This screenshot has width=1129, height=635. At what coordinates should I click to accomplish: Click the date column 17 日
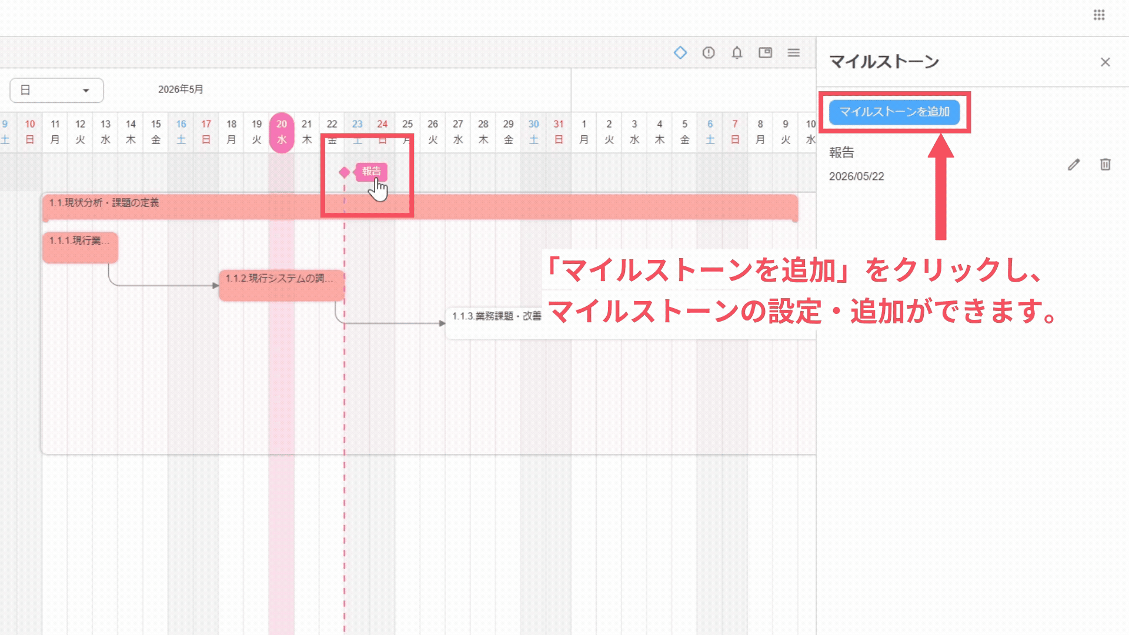point(206,132)
